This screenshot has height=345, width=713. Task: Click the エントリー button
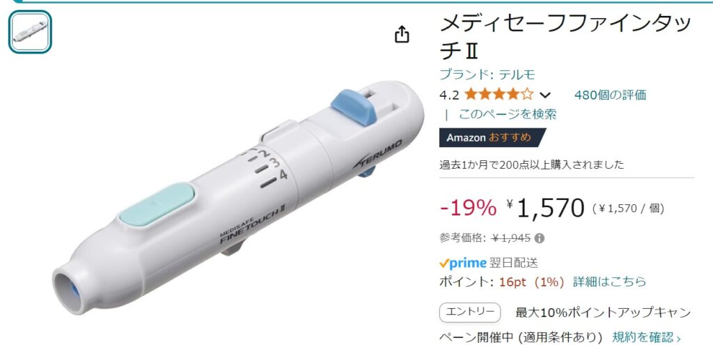[x=470, y=312]
